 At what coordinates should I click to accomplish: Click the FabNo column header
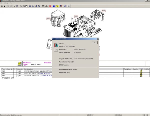coord(147,69)
